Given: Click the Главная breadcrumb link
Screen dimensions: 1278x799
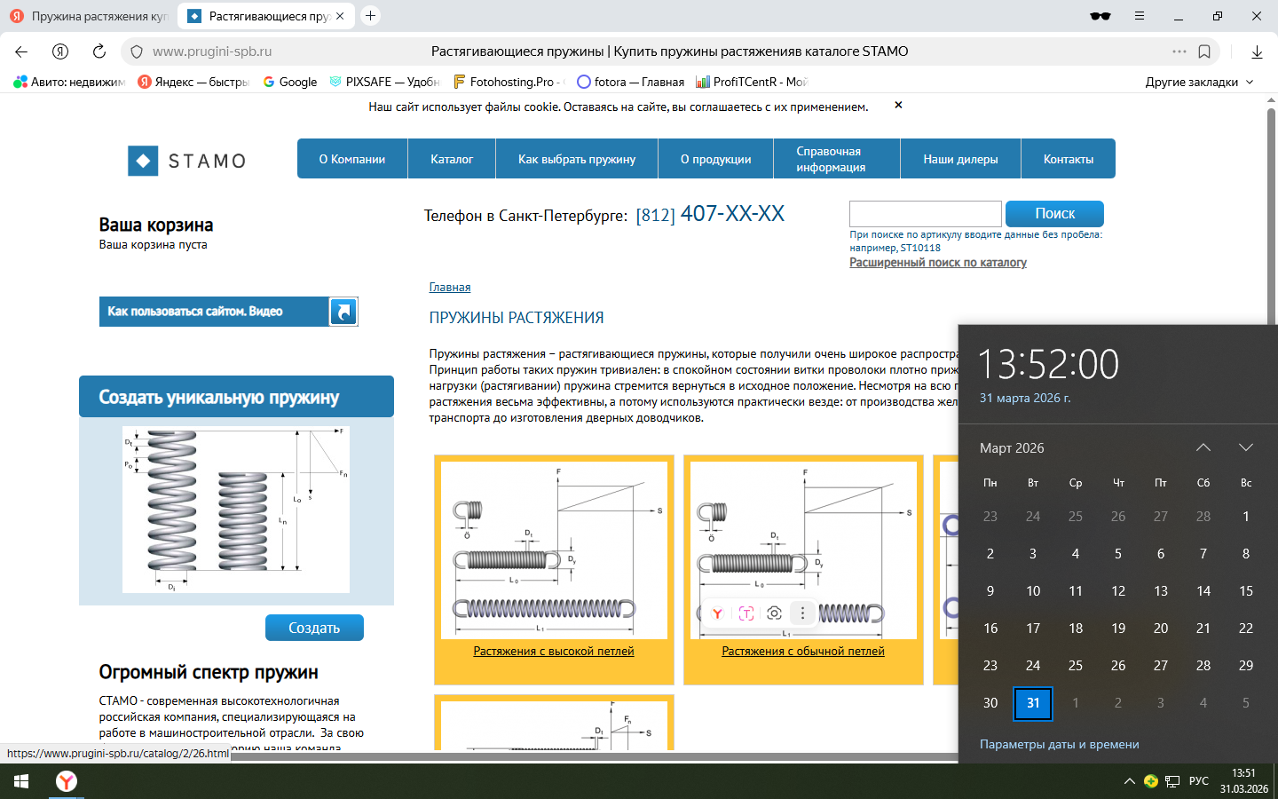Looking at the screenshot, I should [450, 288].
